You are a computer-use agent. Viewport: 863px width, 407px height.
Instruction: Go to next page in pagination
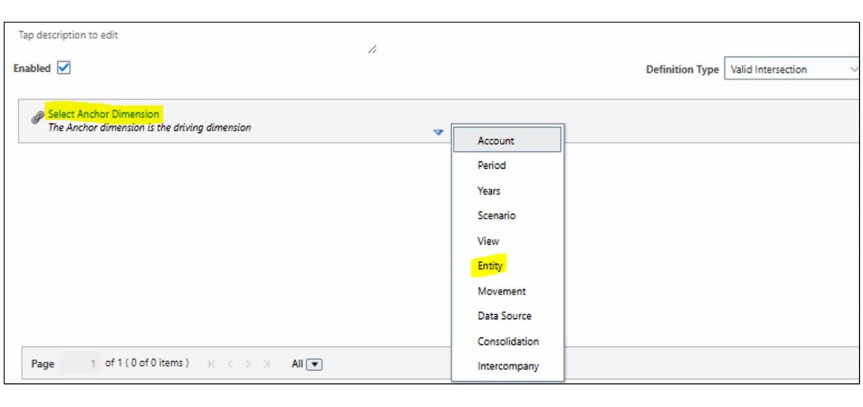[x=249, y=364]
